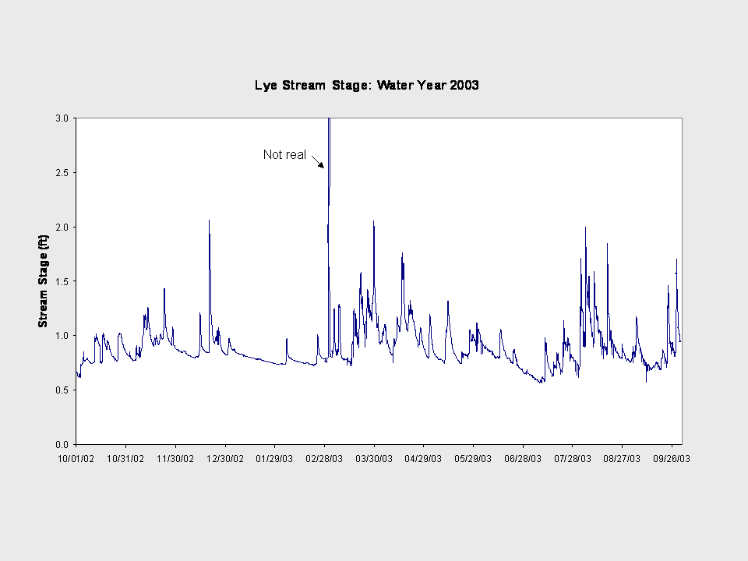The width and height of the screenshot is (748, 561).
Task: Click the 'Not real' annotation text
Action: (x=284, y=154)
